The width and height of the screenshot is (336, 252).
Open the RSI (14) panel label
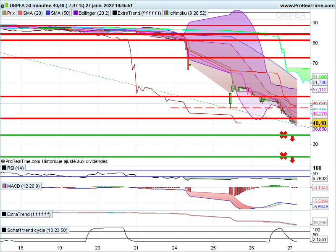tap(16, 168)
